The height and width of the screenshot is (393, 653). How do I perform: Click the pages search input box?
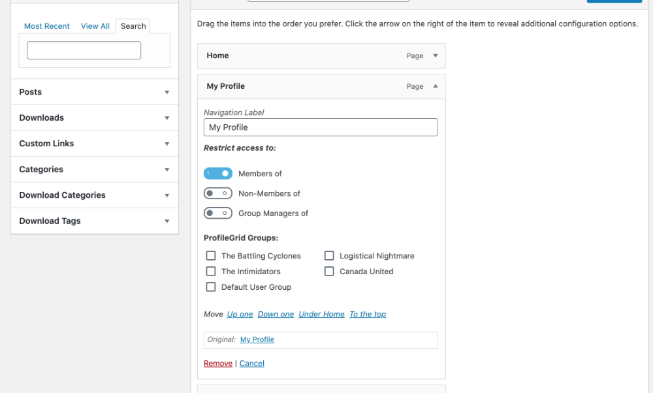click(x=84, y=50)
